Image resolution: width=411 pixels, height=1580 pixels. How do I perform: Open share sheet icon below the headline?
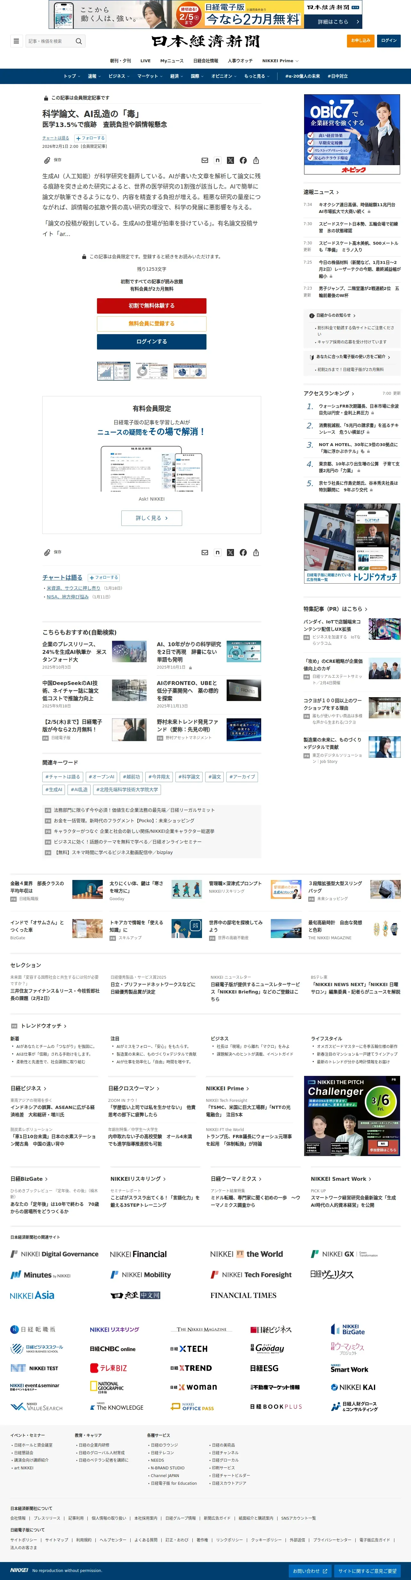click(256, 160)
